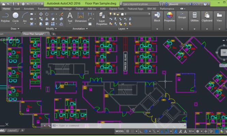227x136 pixels.
Task: Open Layer Properties manager
Action: click(x=102, y=18)
